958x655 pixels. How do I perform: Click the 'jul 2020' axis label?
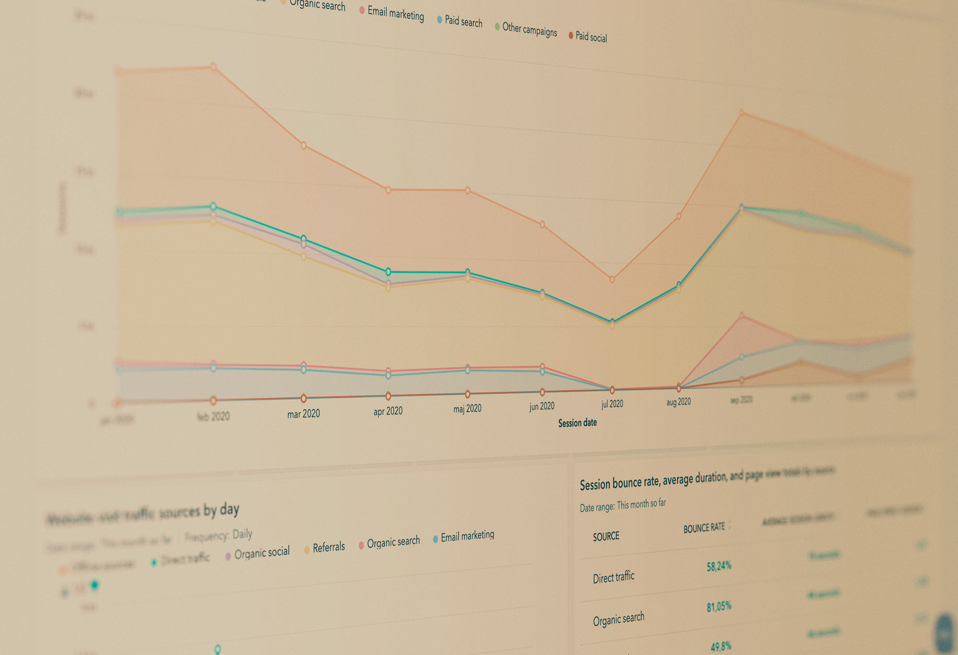pos(612,404)
